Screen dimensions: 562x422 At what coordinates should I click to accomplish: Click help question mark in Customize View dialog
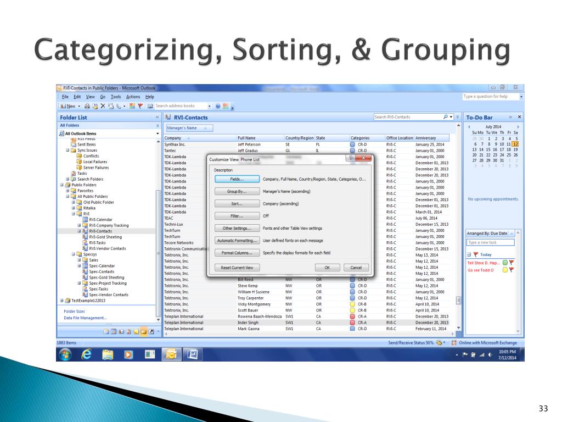pos(351,158)
